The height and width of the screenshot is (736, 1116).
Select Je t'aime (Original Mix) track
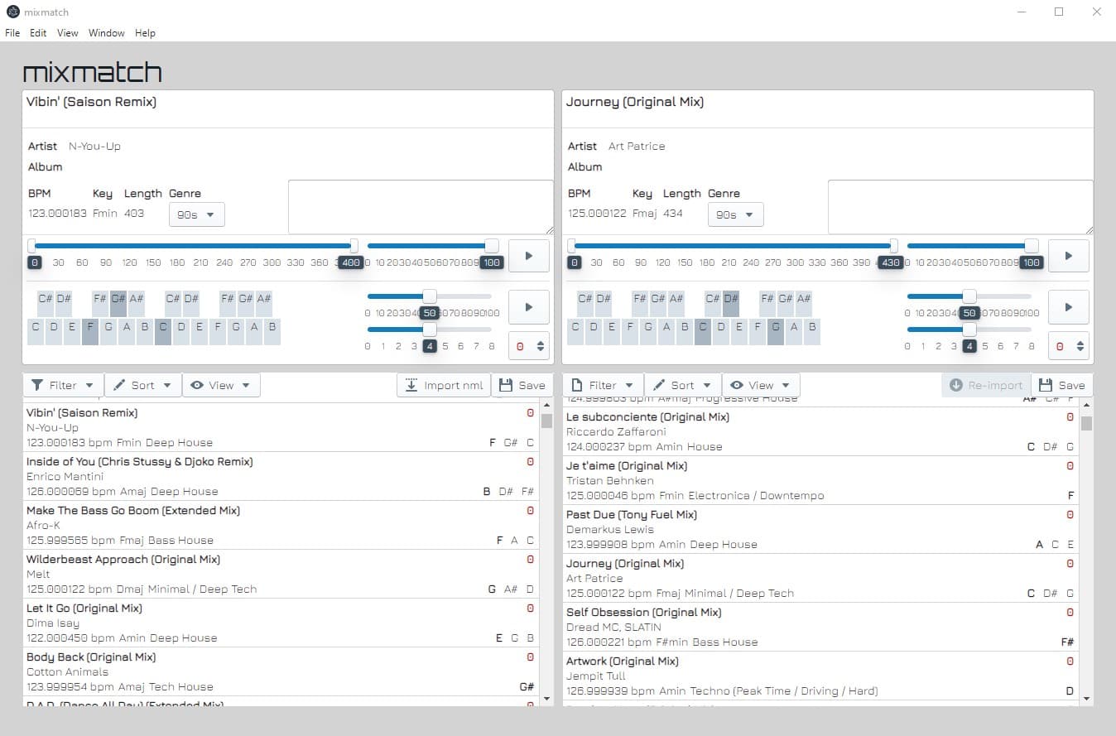click(x=820, y=480)
